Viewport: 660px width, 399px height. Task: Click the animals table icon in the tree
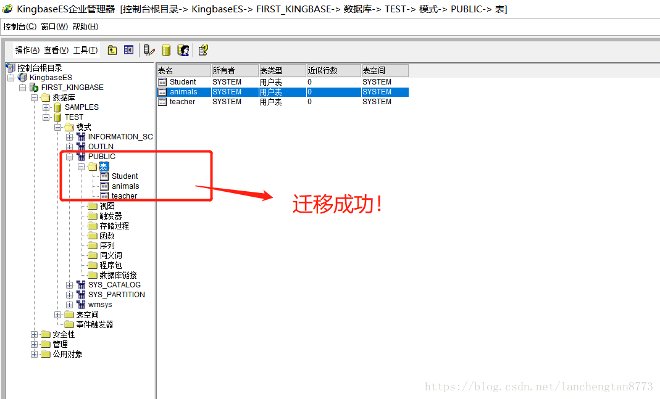point(104,186)
